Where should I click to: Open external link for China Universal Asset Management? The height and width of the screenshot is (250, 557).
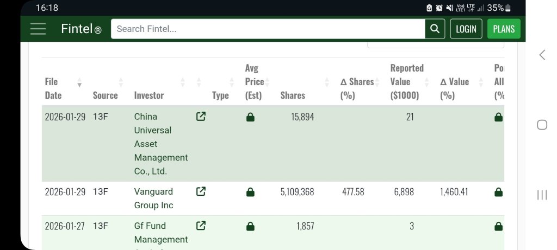(201, 117)
